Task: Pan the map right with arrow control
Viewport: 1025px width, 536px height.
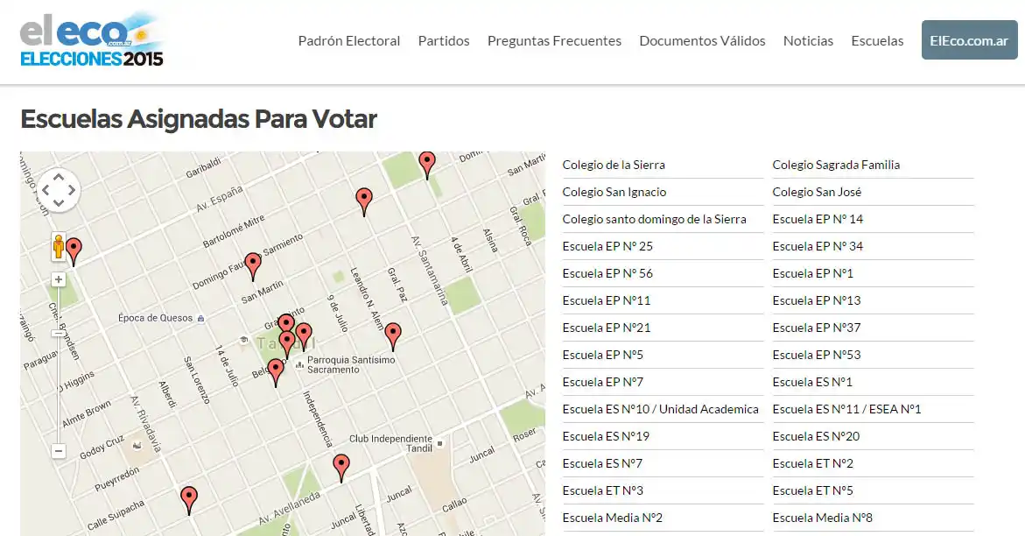Action: pyautogui.click(x=72, y=190)
